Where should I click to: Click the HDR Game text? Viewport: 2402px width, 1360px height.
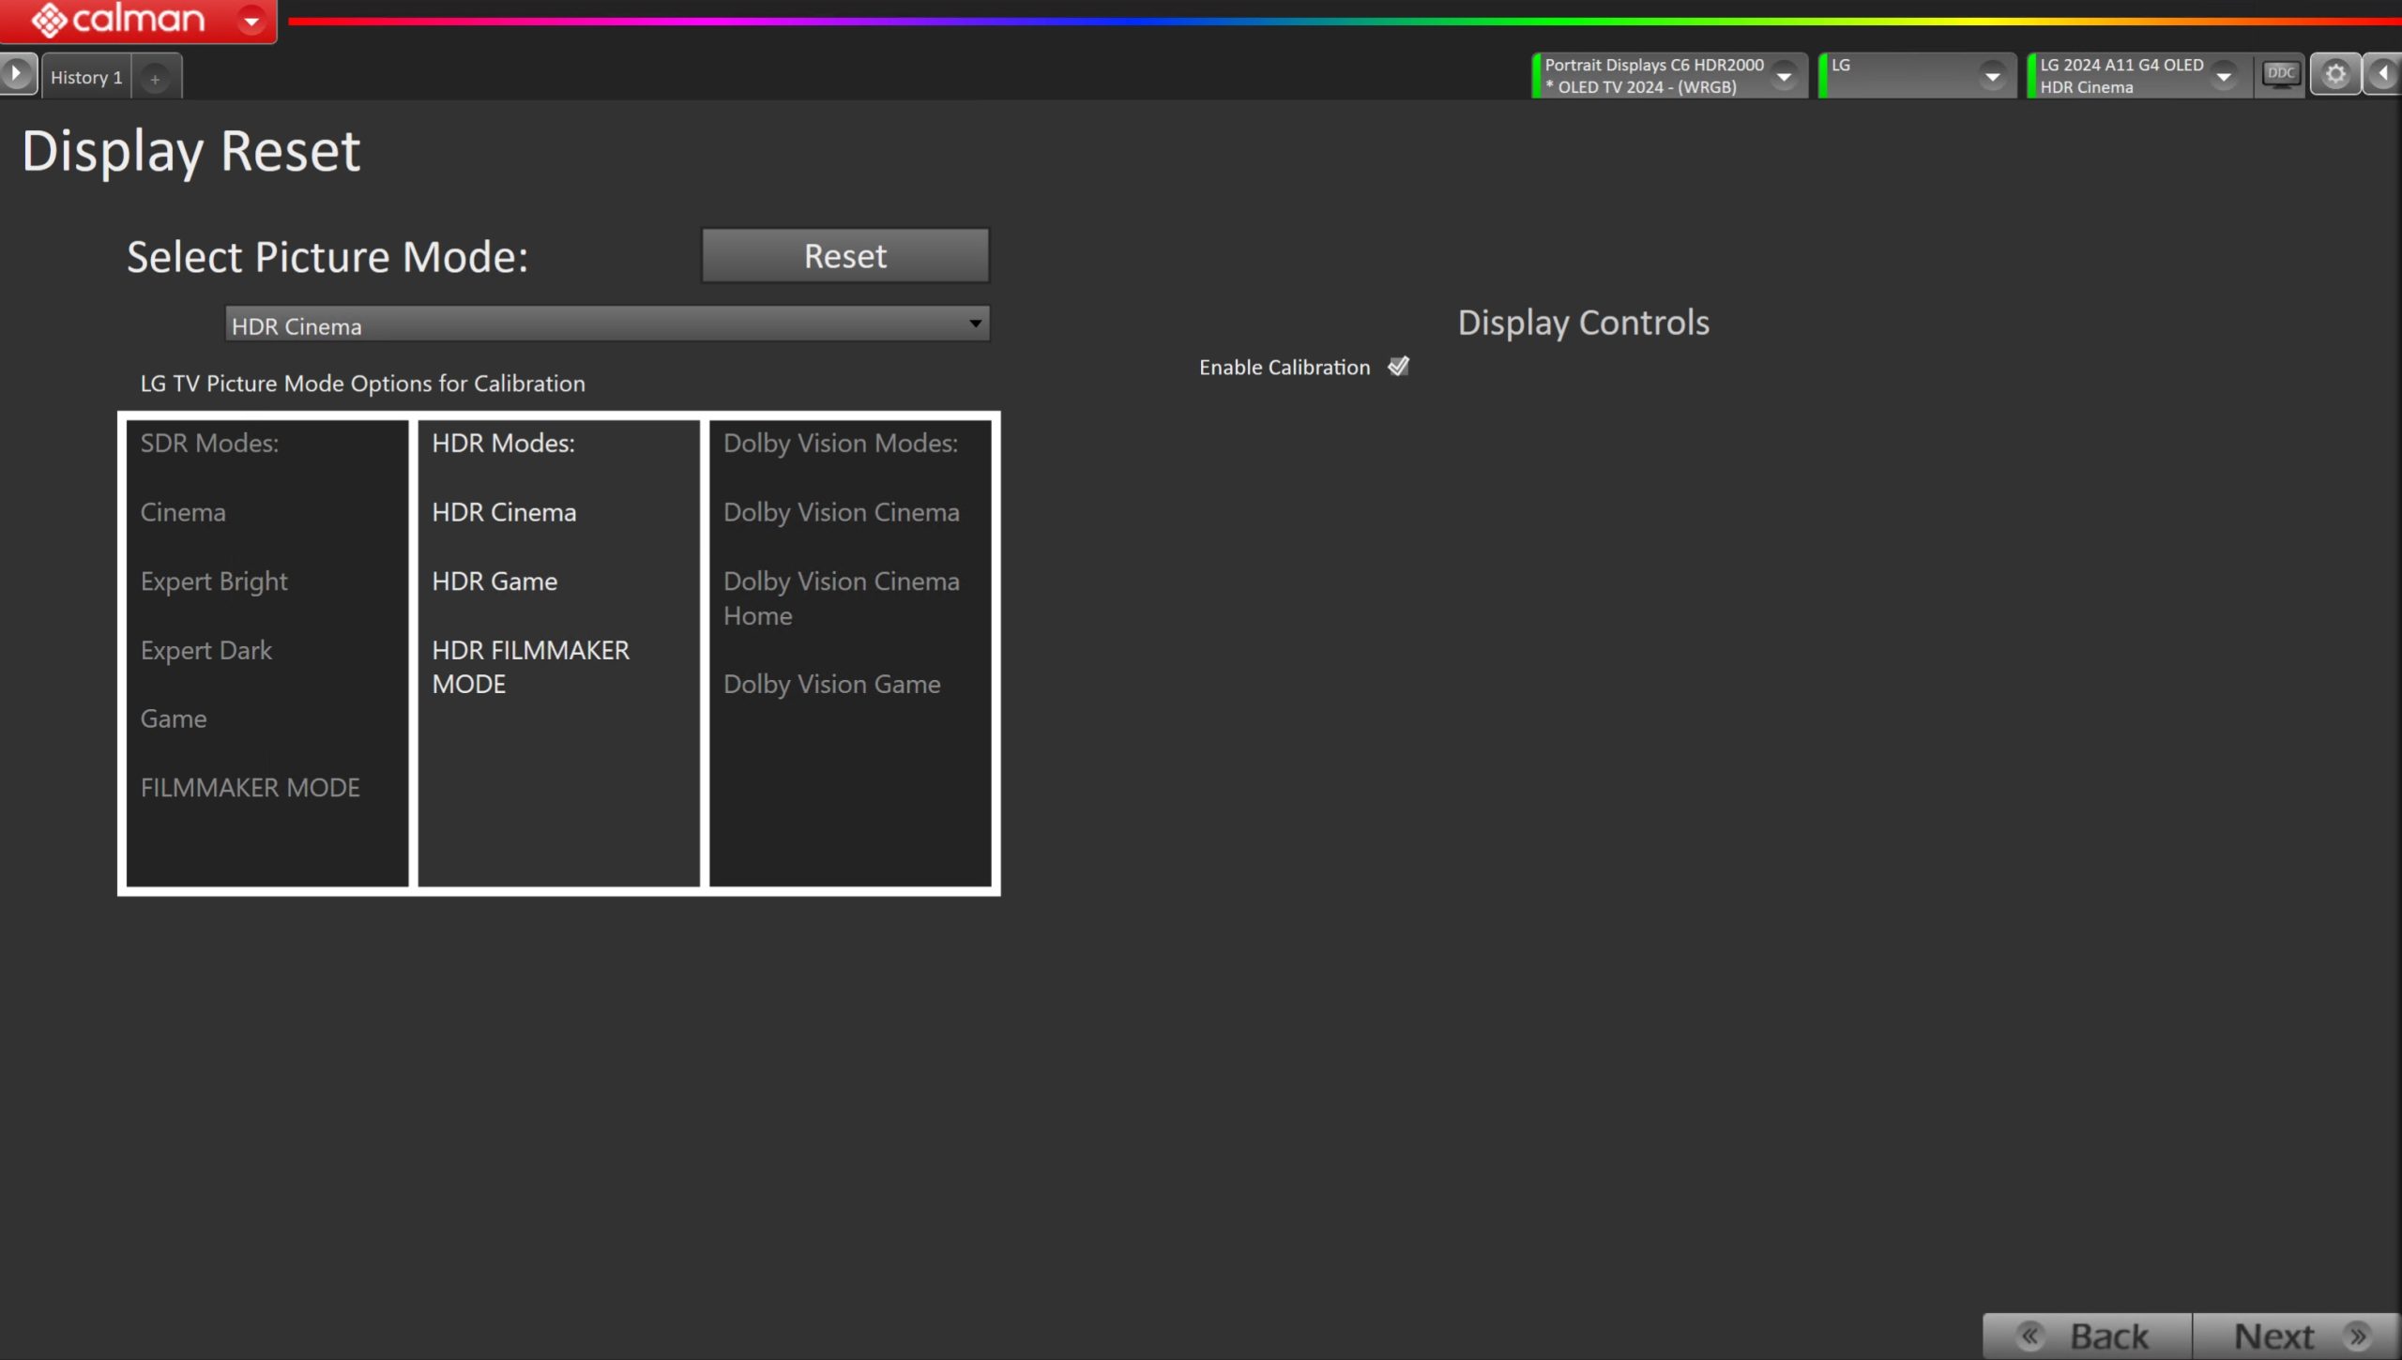pyautogui.click(x=494, y=582)
